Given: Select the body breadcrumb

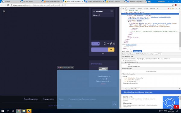Looking at the screenshot, I should click(128, 51).
